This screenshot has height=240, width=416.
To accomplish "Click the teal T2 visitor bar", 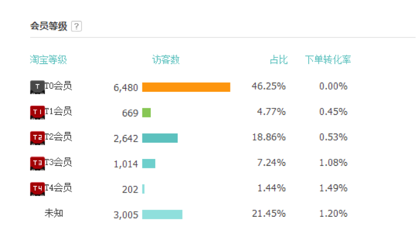I will [x=160, y=138].
